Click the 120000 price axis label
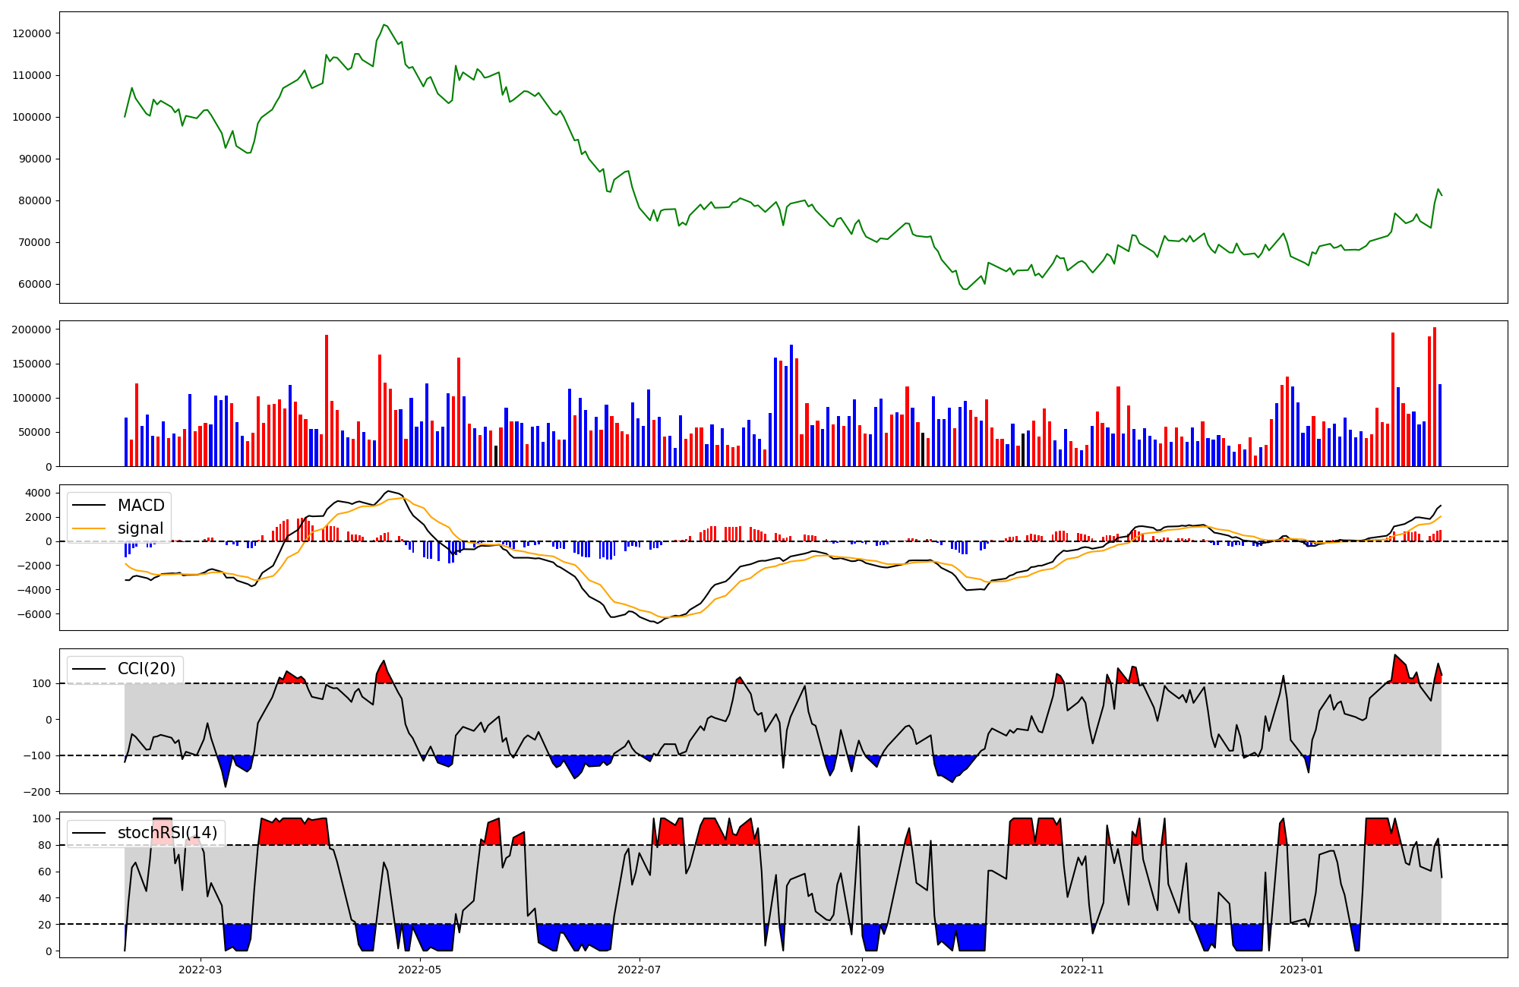Screen dimensions: 1519x987 coord(32,33)
